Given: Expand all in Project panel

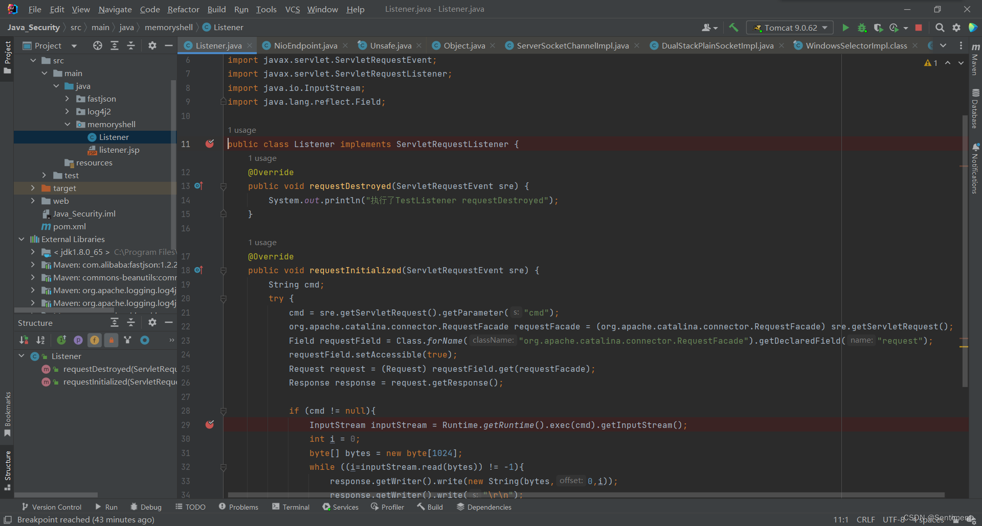Looking at the screenshot, I should coord(115,45).
